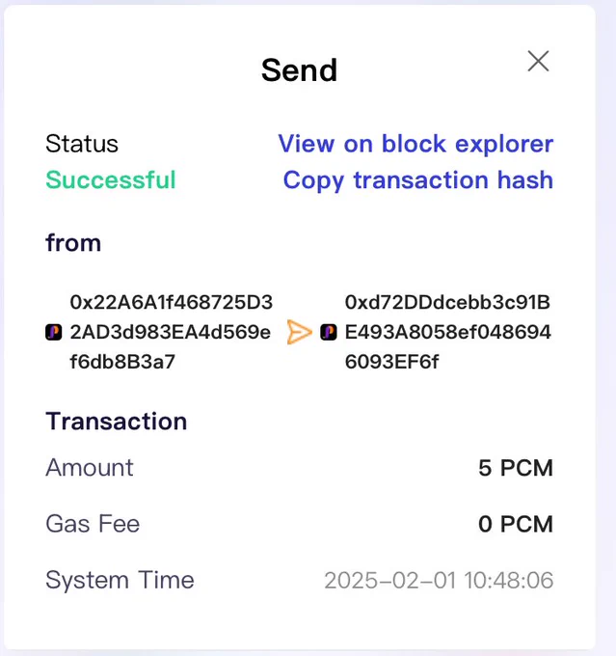The image size is (616, 656).
Task: Click the Status label
Action: tap(82, 144)
